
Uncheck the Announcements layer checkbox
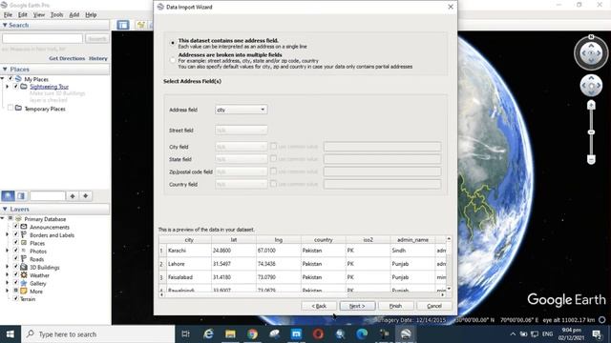pyautogui.click(x=16, y=227)
